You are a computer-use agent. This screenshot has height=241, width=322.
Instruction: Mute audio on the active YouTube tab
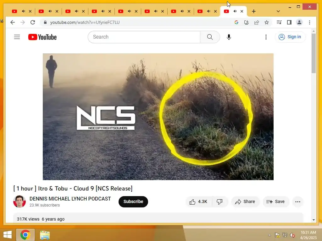[235, 11]
